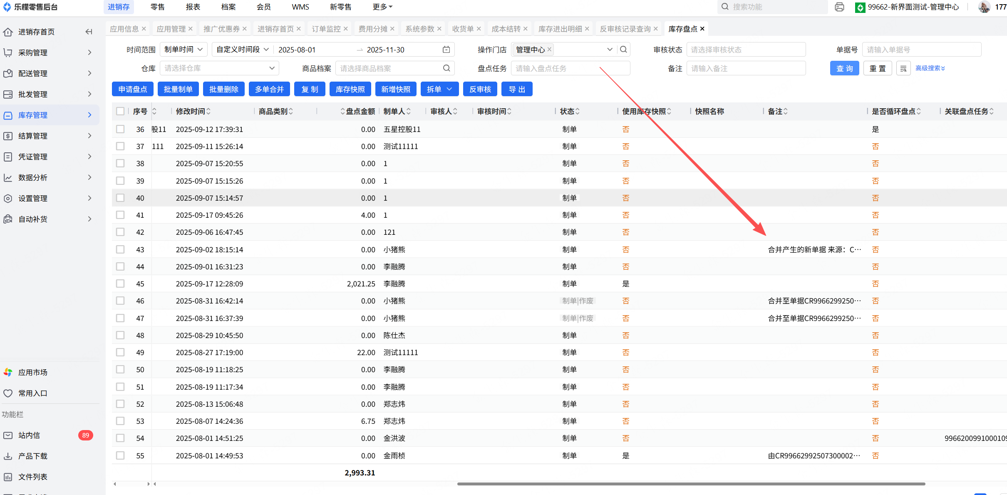This screenshot has height=495, width=1007.
Task: Click the column settings icon beside 重置
Action: pos(903,68)
